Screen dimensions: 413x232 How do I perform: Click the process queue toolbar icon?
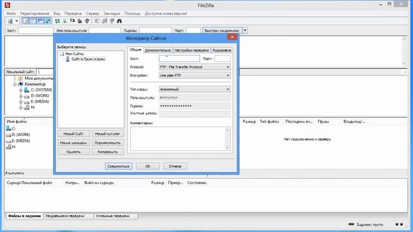[x=65, y=21]
